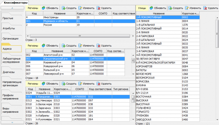Click the Создать icon in the middle Регионы toolbar
Viewport: 219px width, 125px height.
[63, 46]
